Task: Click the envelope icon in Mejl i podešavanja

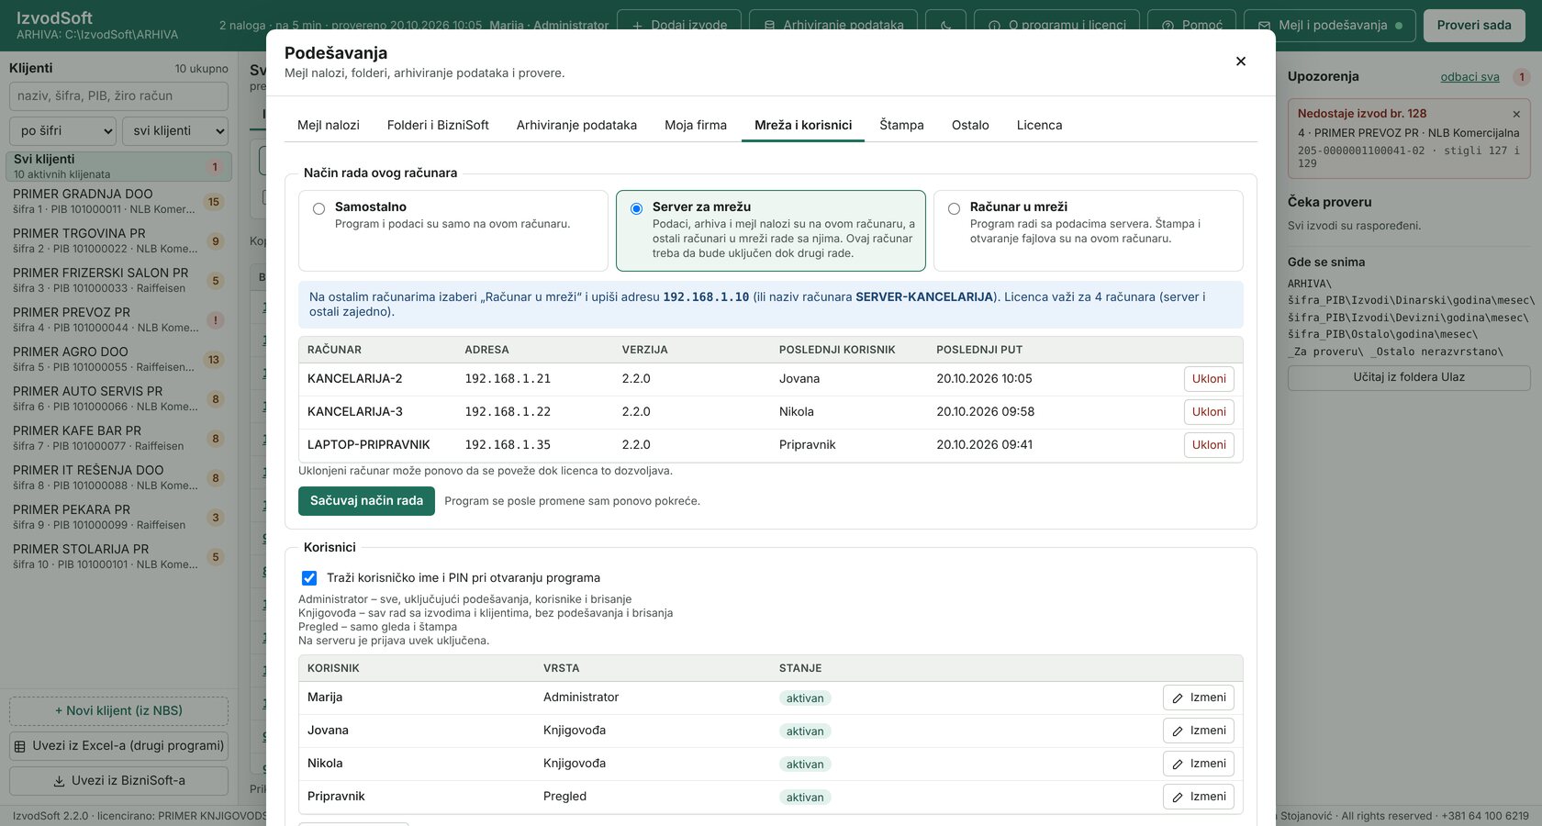Action: point(1264,26)
